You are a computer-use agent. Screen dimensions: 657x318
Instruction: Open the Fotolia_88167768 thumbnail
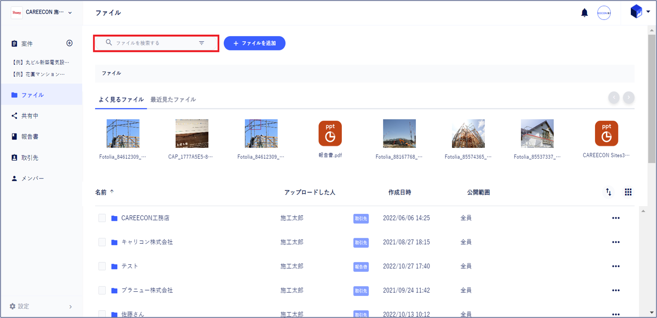[x=399, y=134]
